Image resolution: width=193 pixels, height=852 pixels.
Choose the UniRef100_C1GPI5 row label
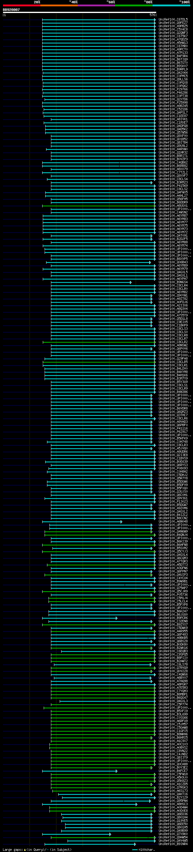(x=173, y=731)
